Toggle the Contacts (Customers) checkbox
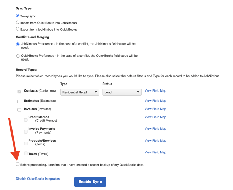The height and width of the screenshot is (190, 233). (x=19, y=92)
